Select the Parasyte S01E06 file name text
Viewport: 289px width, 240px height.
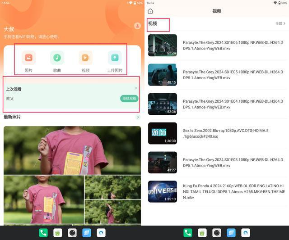pyautogui.click(x=233, y=45)
